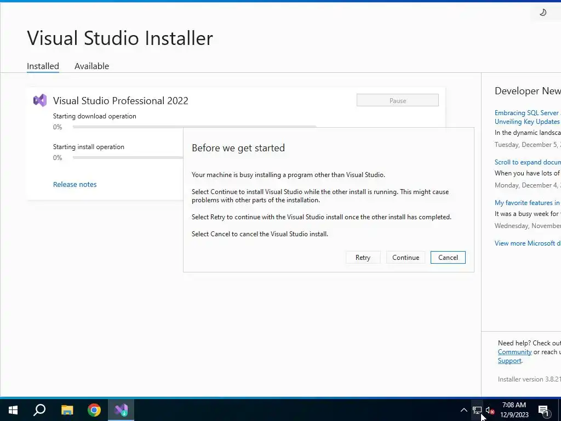Click the Visual Studio Installer title
The image size is (561, 421).
(x=120, y=38)
